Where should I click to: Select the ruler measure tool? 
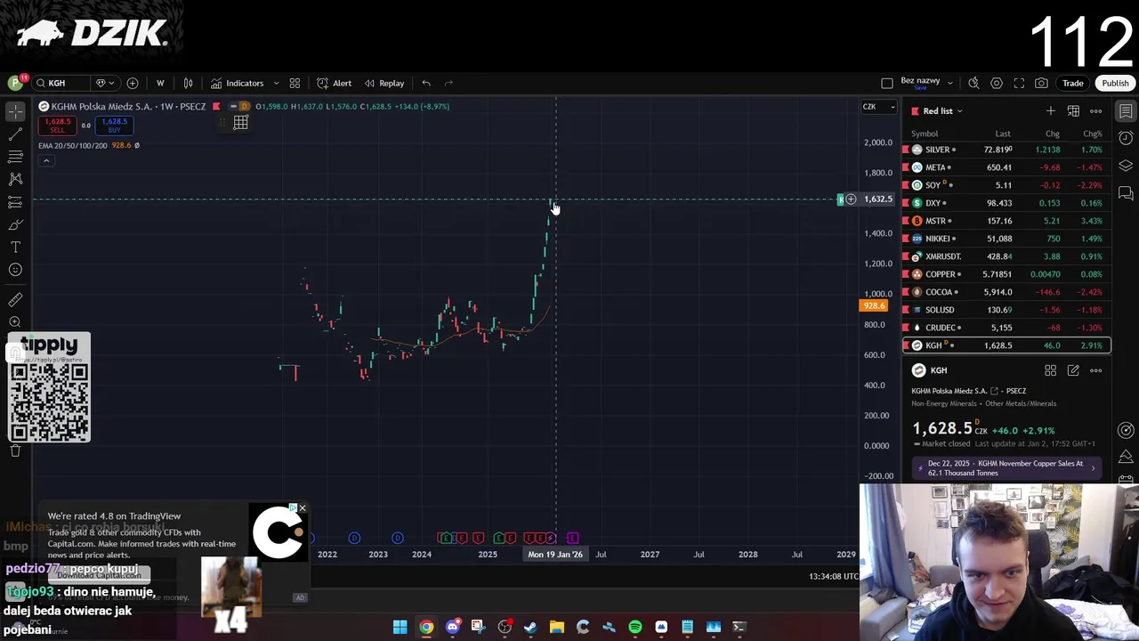15,300
